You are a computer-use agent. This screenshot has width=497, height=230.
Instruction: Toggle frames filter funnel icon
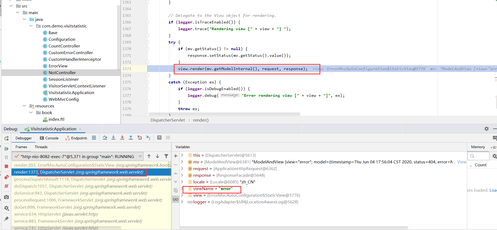tap(166, 156)
